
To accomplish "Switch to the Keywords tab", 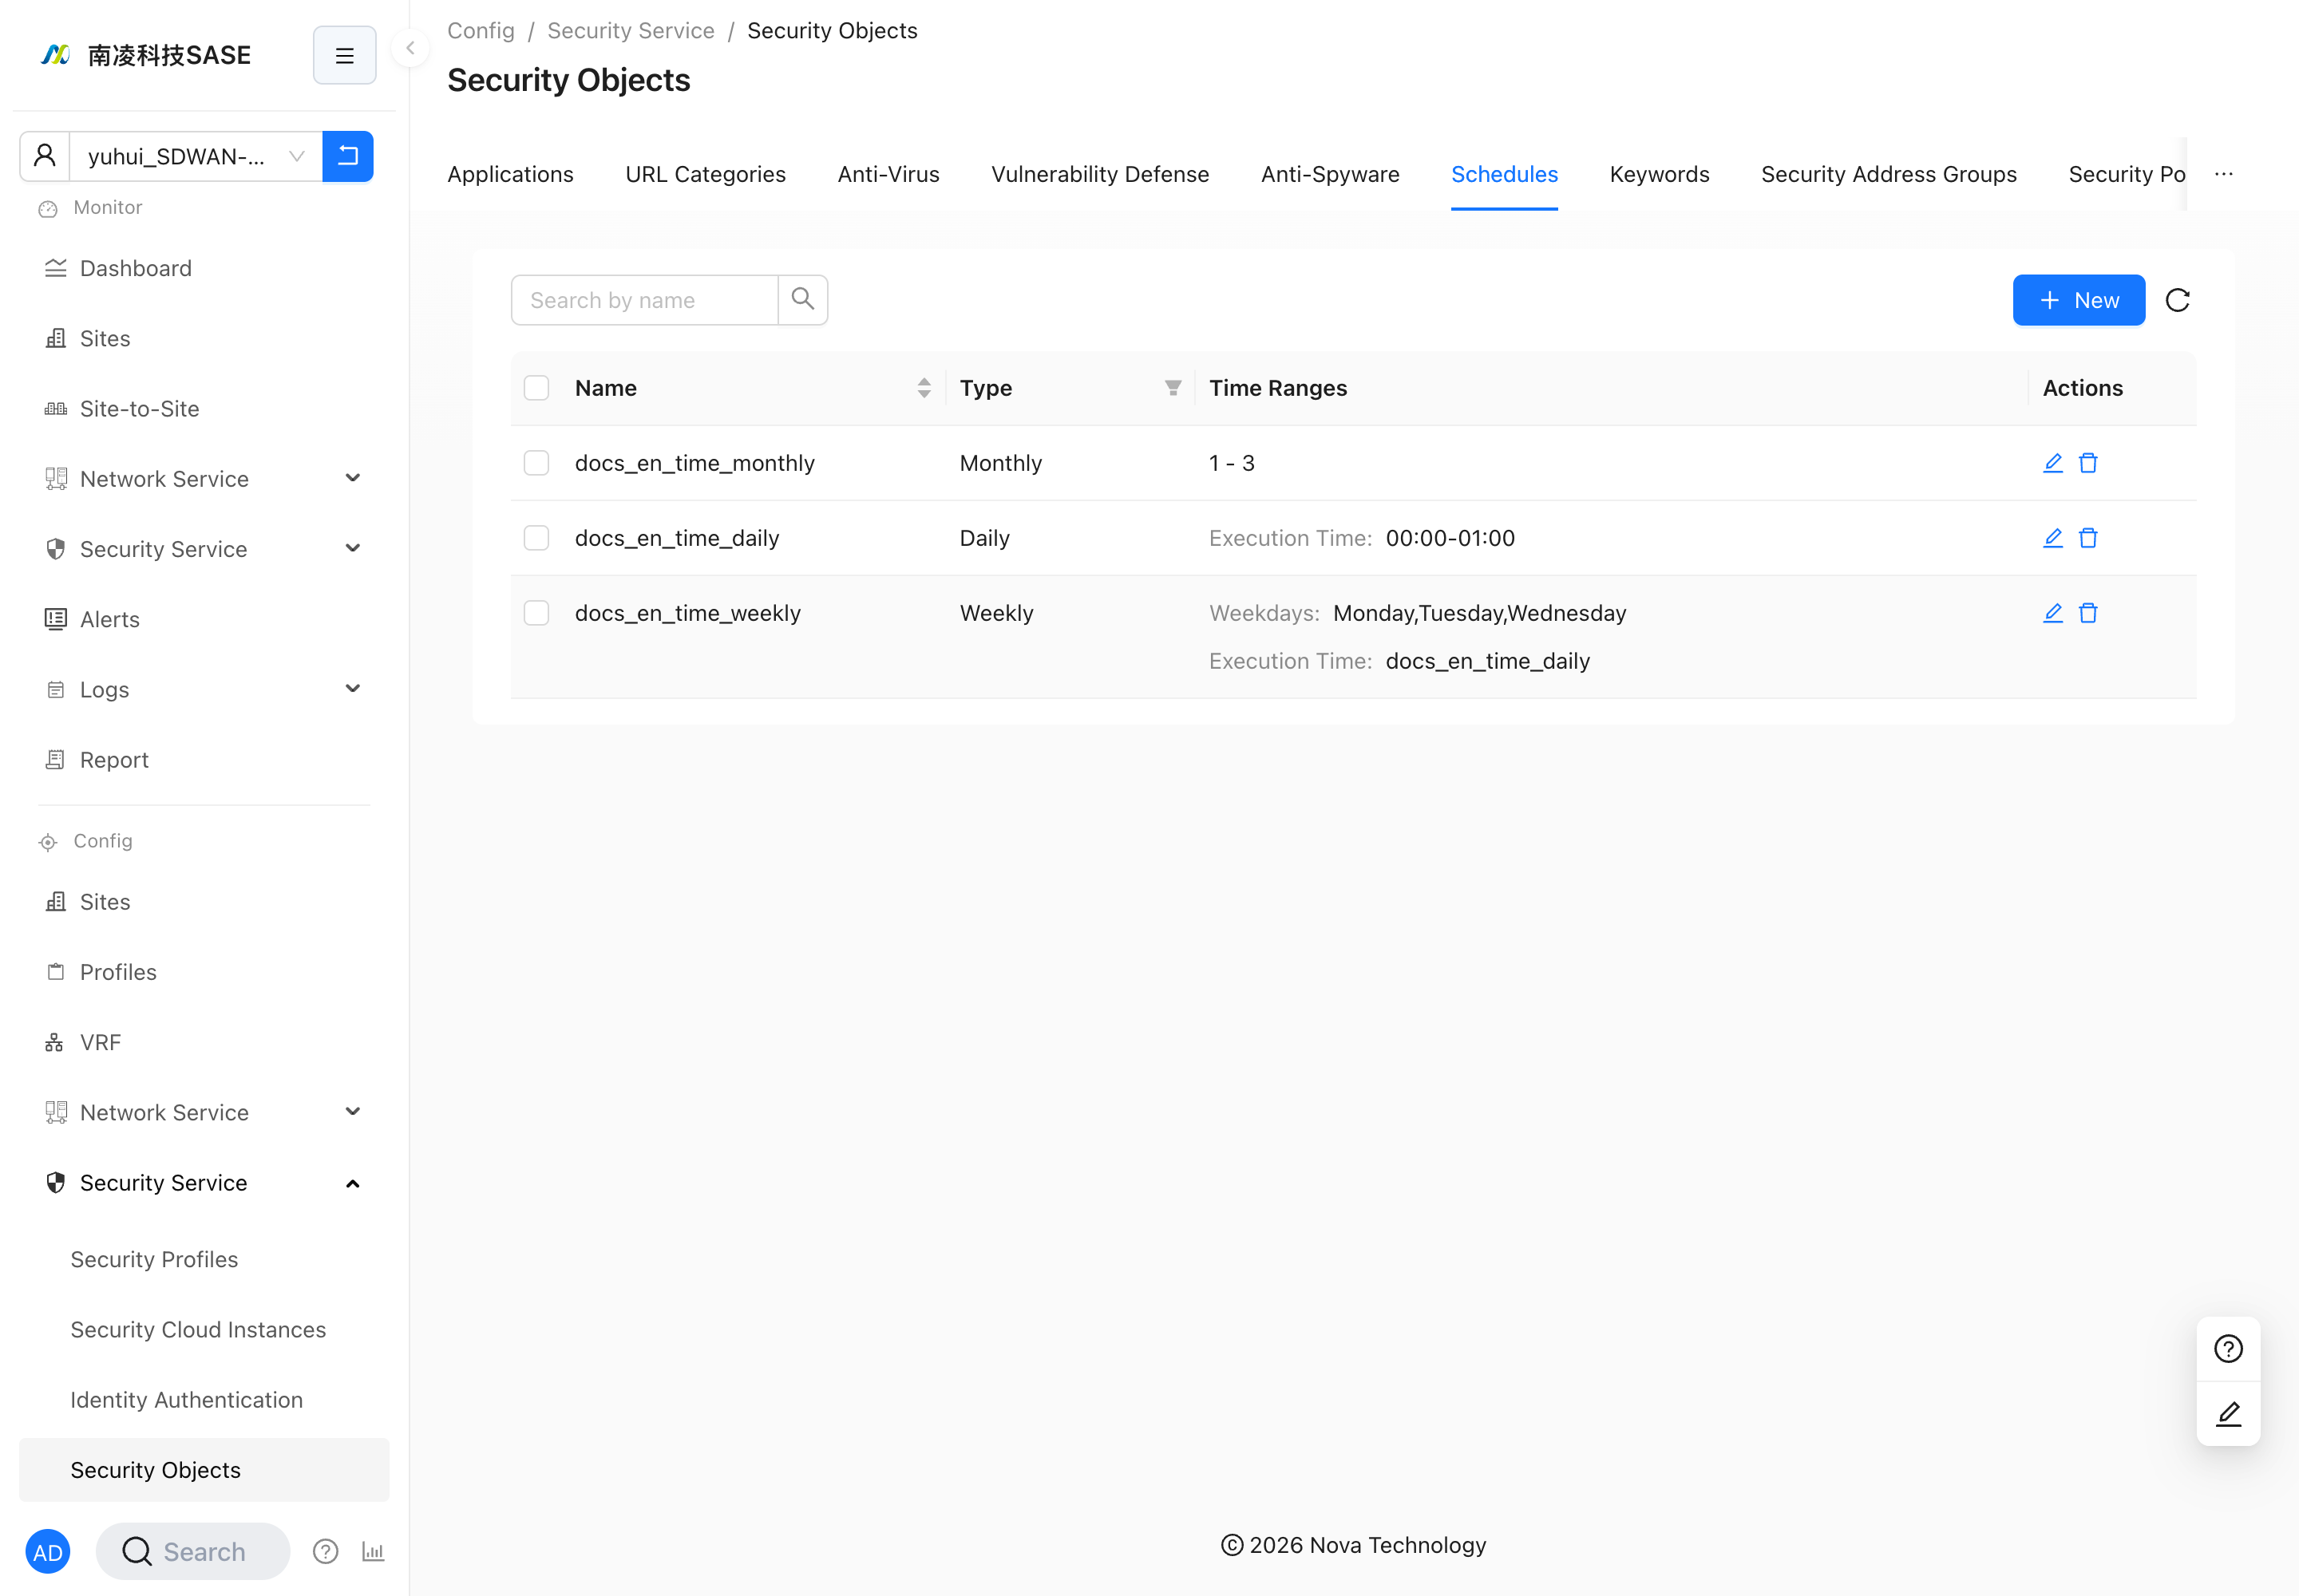I will coord(1659,174).
